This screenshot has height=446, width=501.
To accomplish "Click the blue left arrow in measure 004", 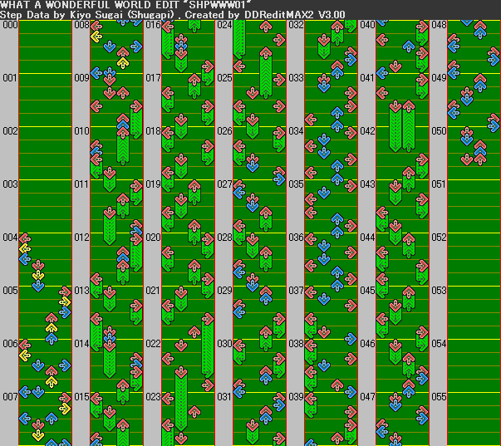I will tap(25, 259).
